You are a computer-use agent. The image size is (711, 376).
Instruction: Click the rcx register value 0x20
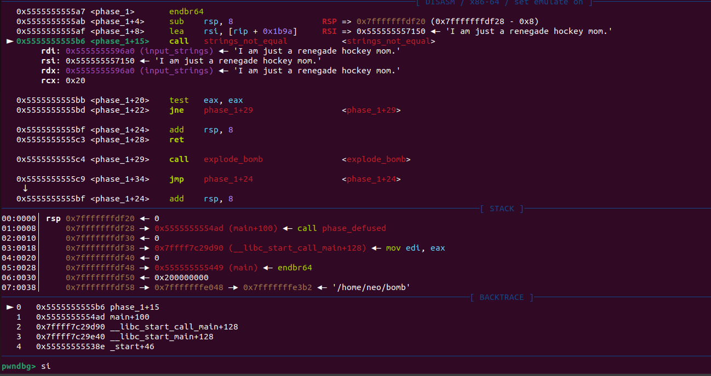[x=74, y=80]
